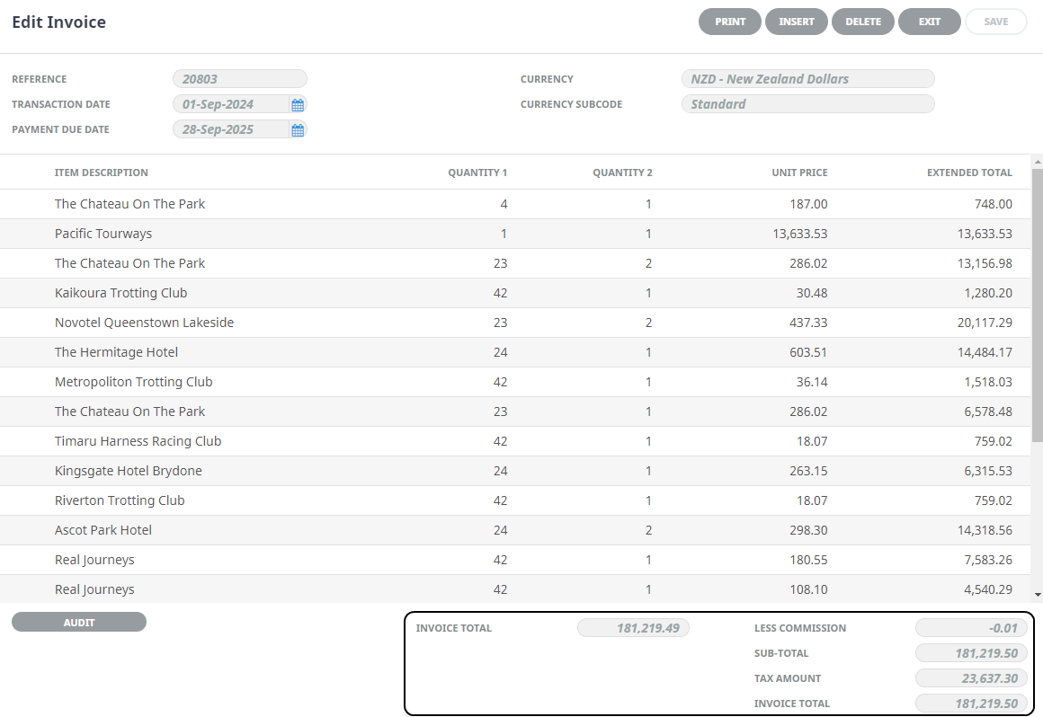The image size is (1043, 717).
Task: Delete the invoice using the Delete button
Action: pos(862,22)
